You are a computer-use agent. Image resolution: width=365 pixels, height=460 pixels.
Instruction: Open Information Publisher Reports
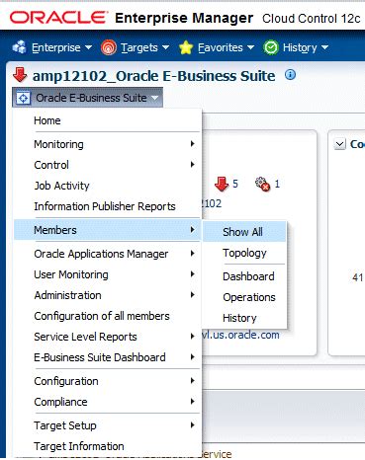click(107, 206)
